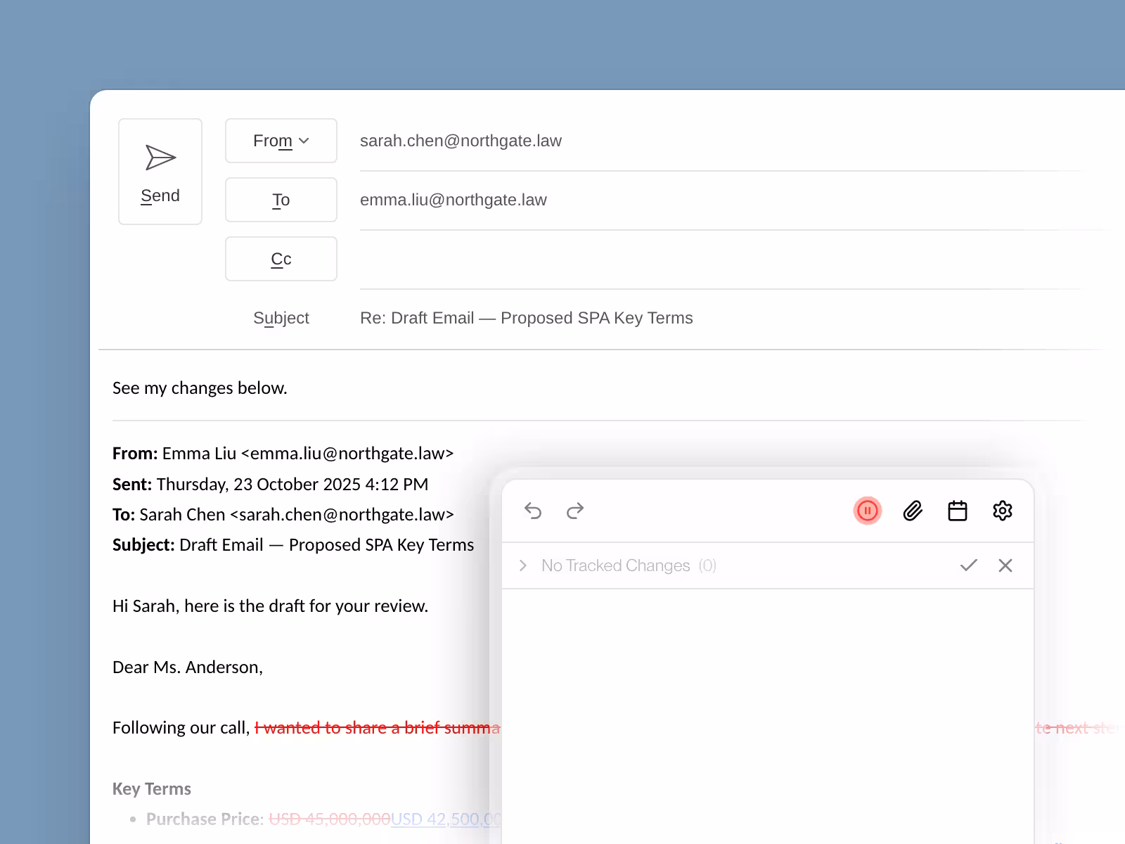
Task: Click the quoted Subject: Draft Email line
Action: coord(293,545)
